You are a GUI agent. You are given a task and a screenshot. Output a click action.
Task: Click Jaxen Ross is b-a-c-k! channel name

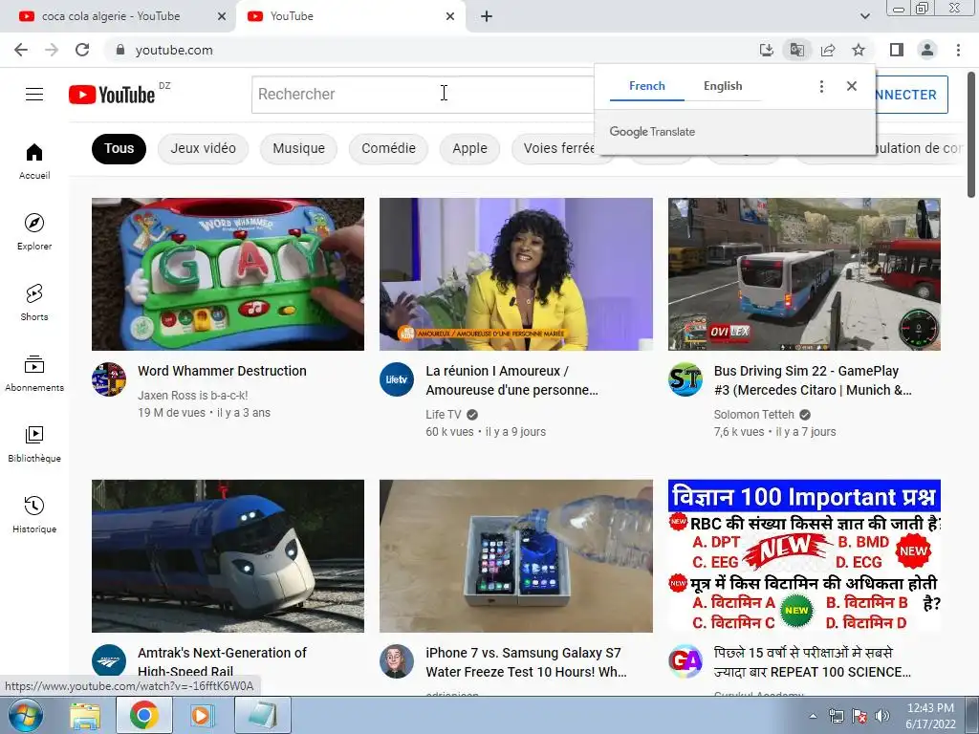(193, 395)
